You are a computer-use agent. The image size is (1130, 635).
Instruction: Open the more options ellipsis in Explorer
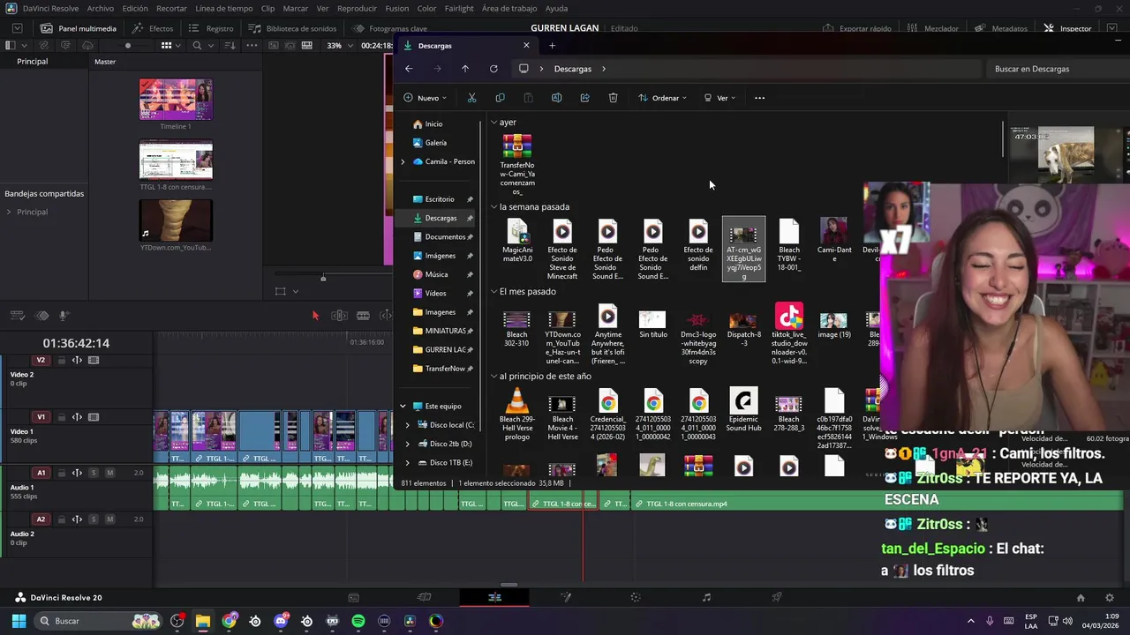click(x=759, y=98)
